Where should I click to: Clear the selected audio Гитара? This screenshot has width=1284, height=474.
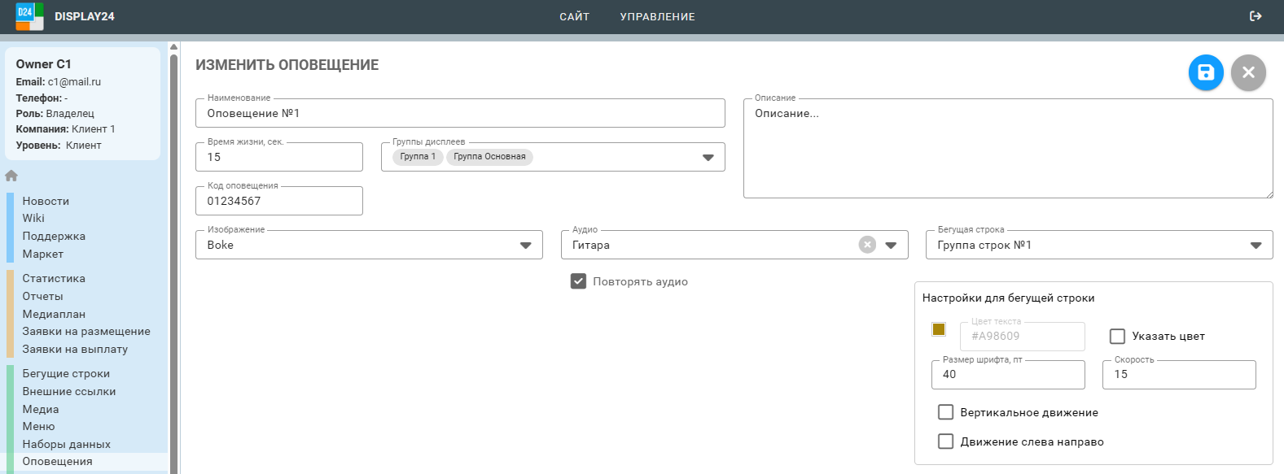867,245
